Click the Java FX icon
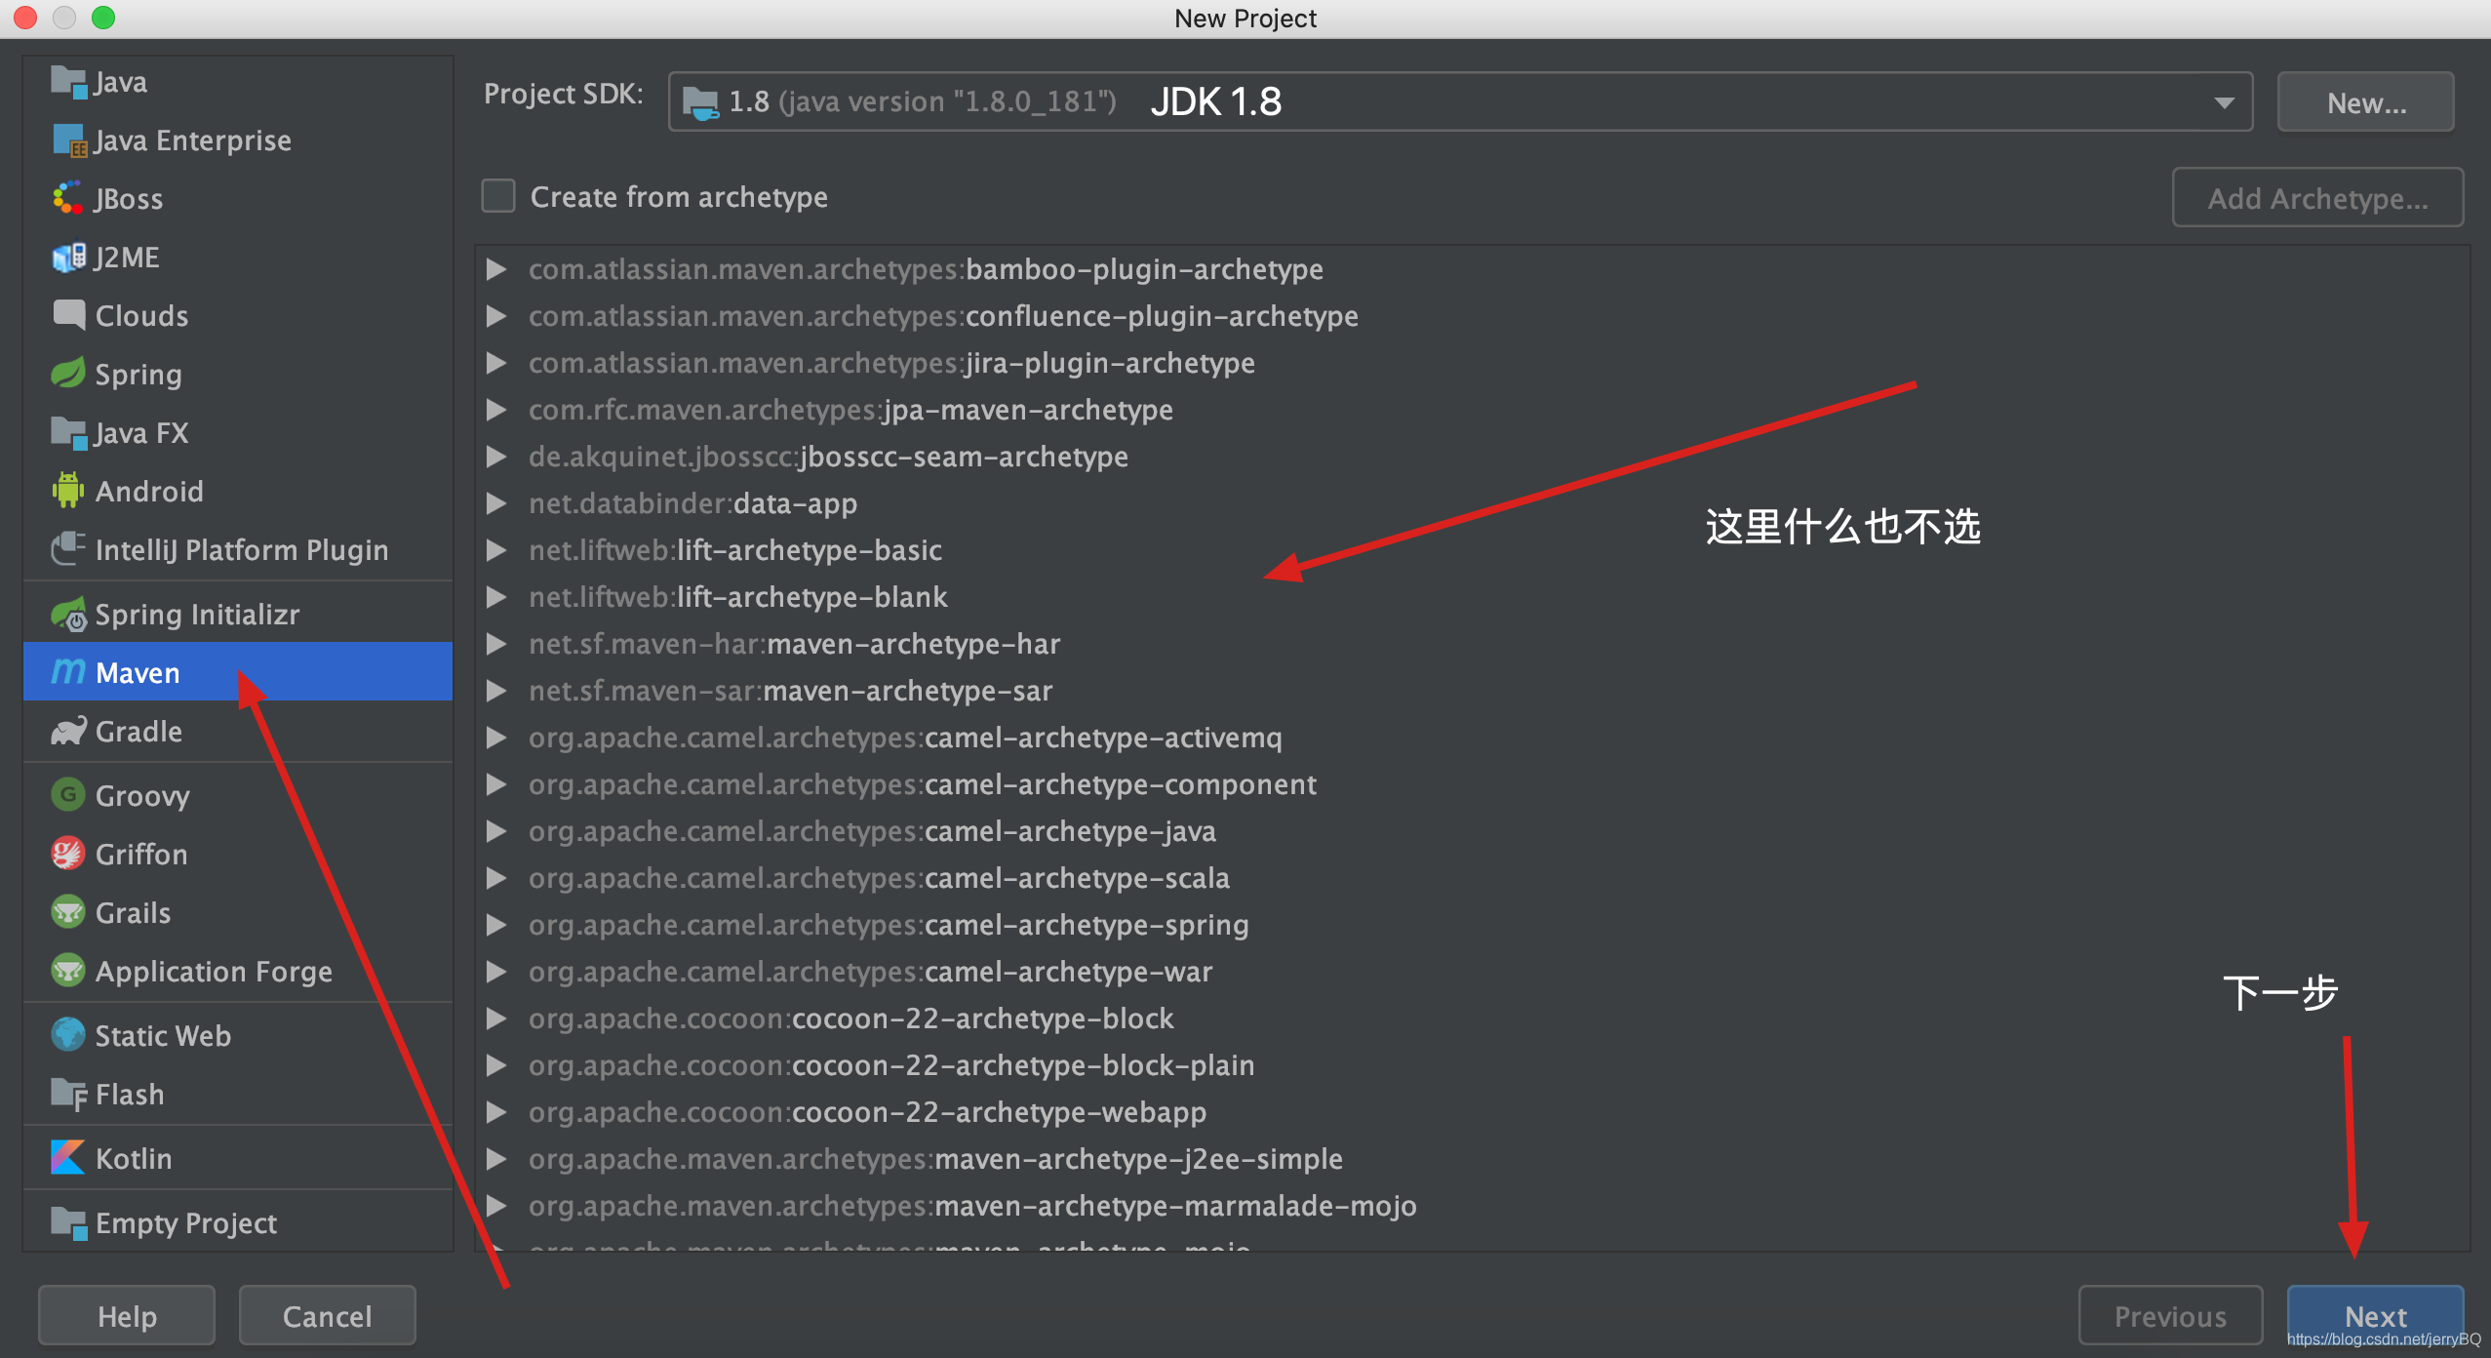The height and width of the screenshot is (1358, 2491). (x=68, y=432)
